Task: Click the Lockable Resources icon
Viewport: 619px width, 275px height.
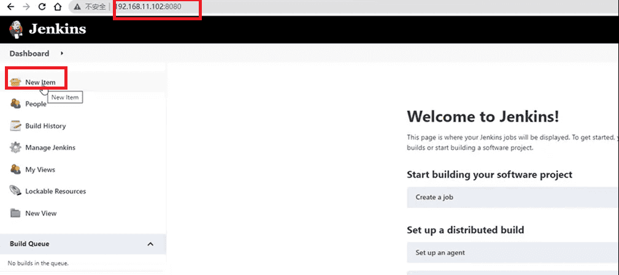Action: coord(15,192)
